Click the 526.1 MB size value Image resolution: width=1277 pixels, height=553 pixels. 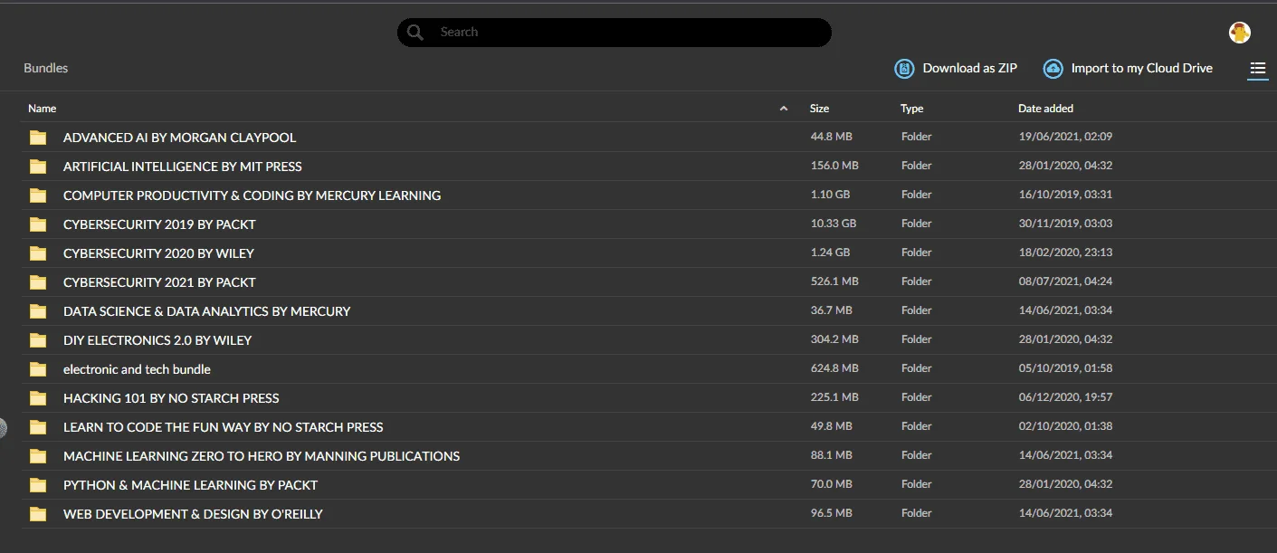(834, 281)
